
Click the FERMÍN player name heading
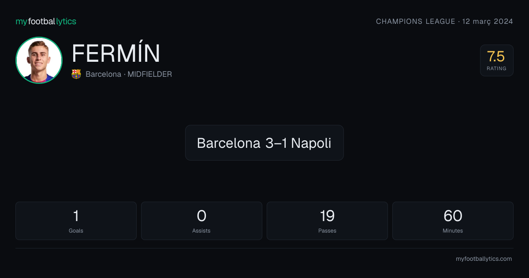coord(116,53)
